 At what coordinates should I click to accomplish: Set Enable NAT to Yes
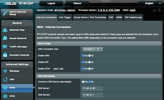[83, 62]
